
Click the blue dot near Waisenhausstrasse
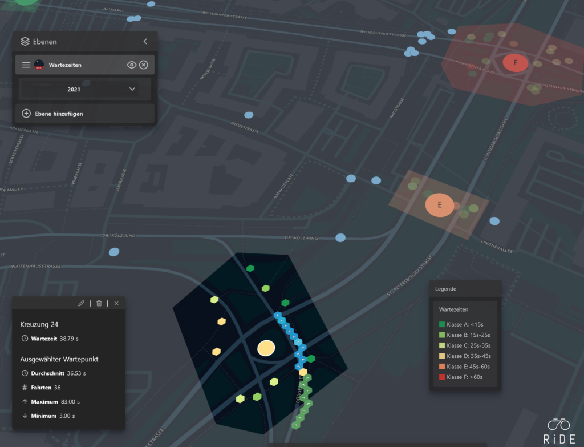pos(114,252)
